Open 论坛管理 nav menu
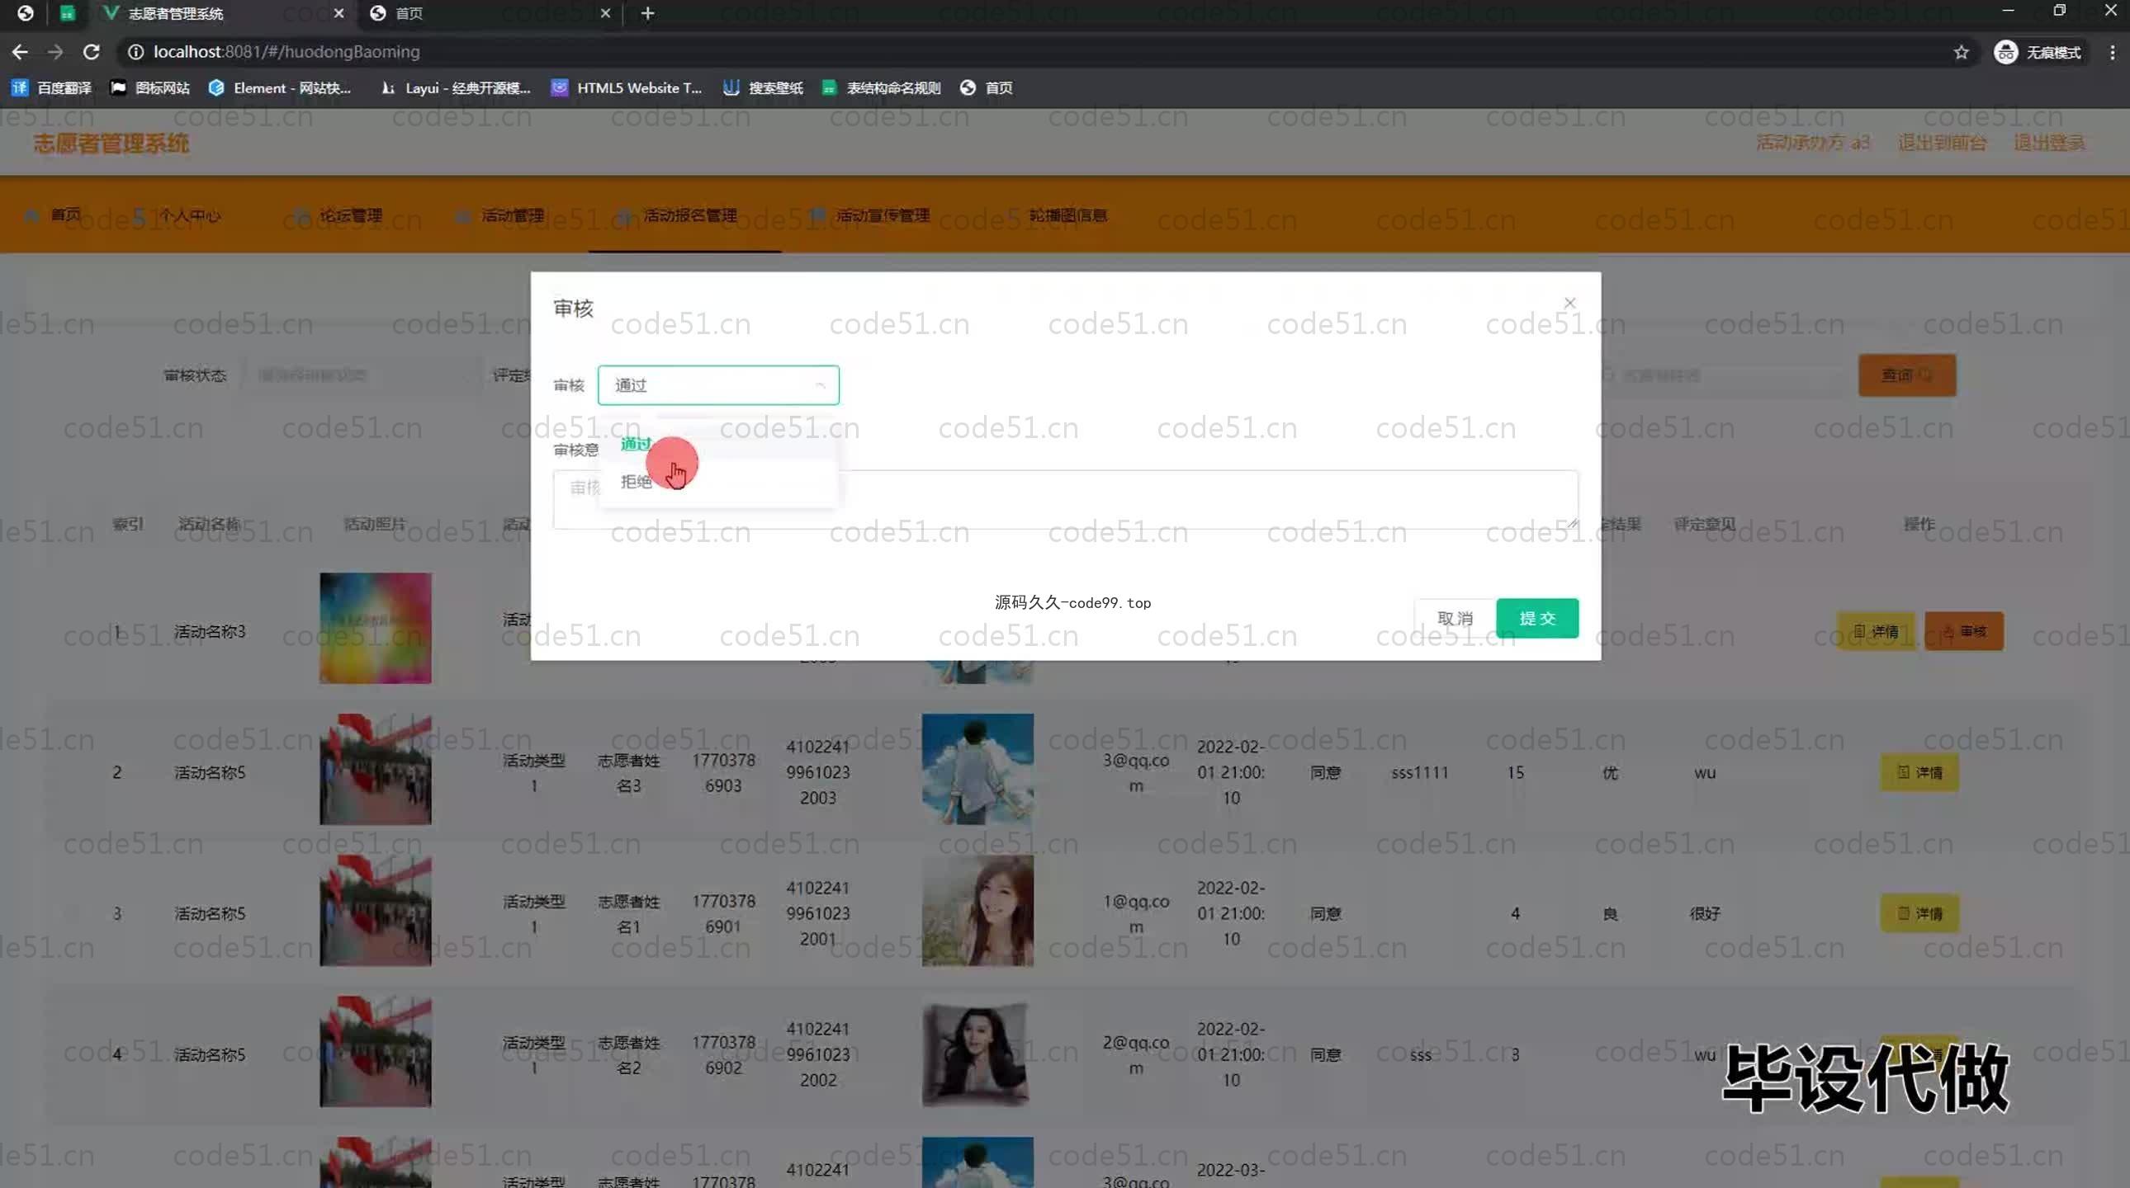This screenshot has width=2130, height=1188. (x=338, y=215)
